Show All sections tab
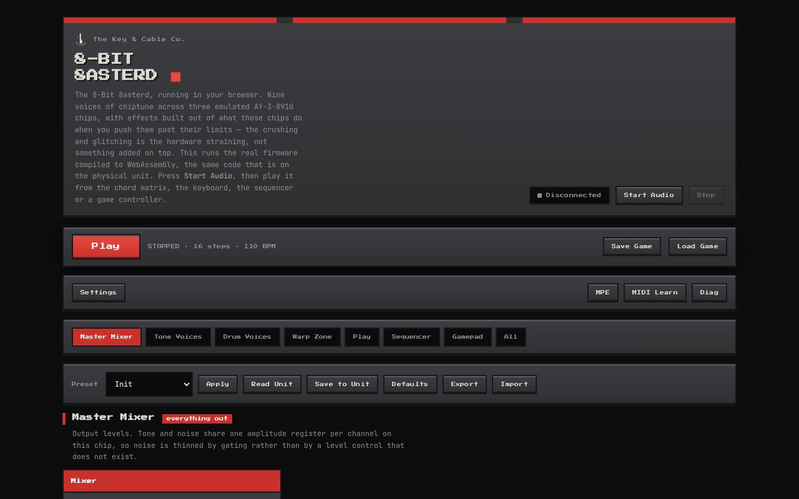 [511, 337]
